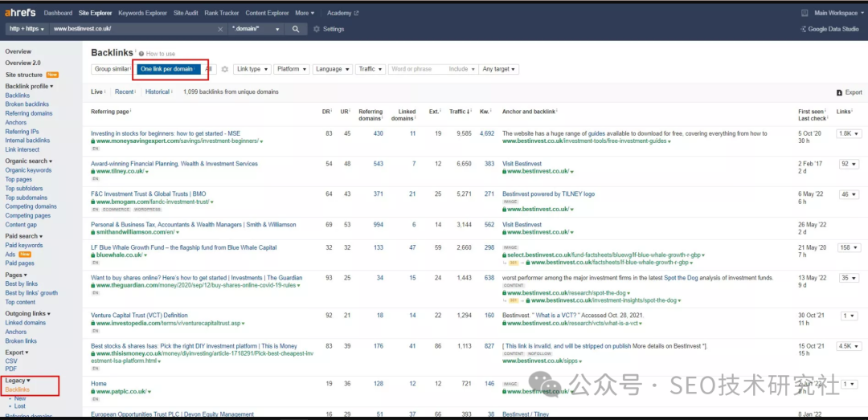Open the Link type dropdown
This screenshot has height=420, width=868.
click(252, 69)
